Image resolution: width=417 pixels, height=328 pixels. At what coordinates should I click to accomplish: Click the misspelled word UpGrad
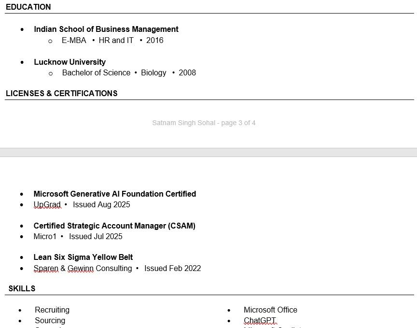47,205
